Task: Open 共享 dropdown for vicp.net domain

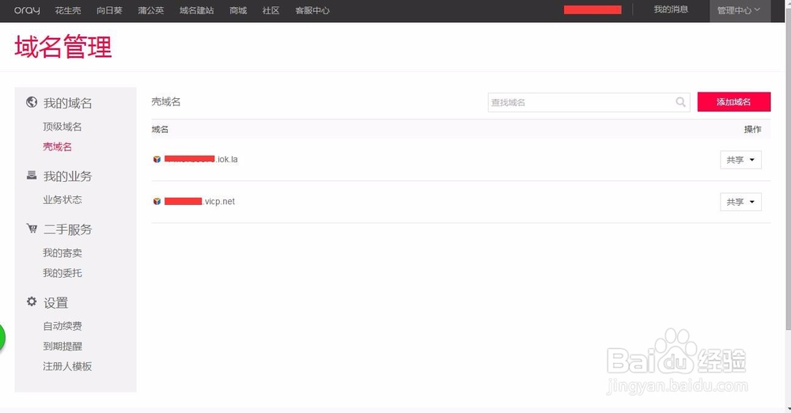Action: 740,202
